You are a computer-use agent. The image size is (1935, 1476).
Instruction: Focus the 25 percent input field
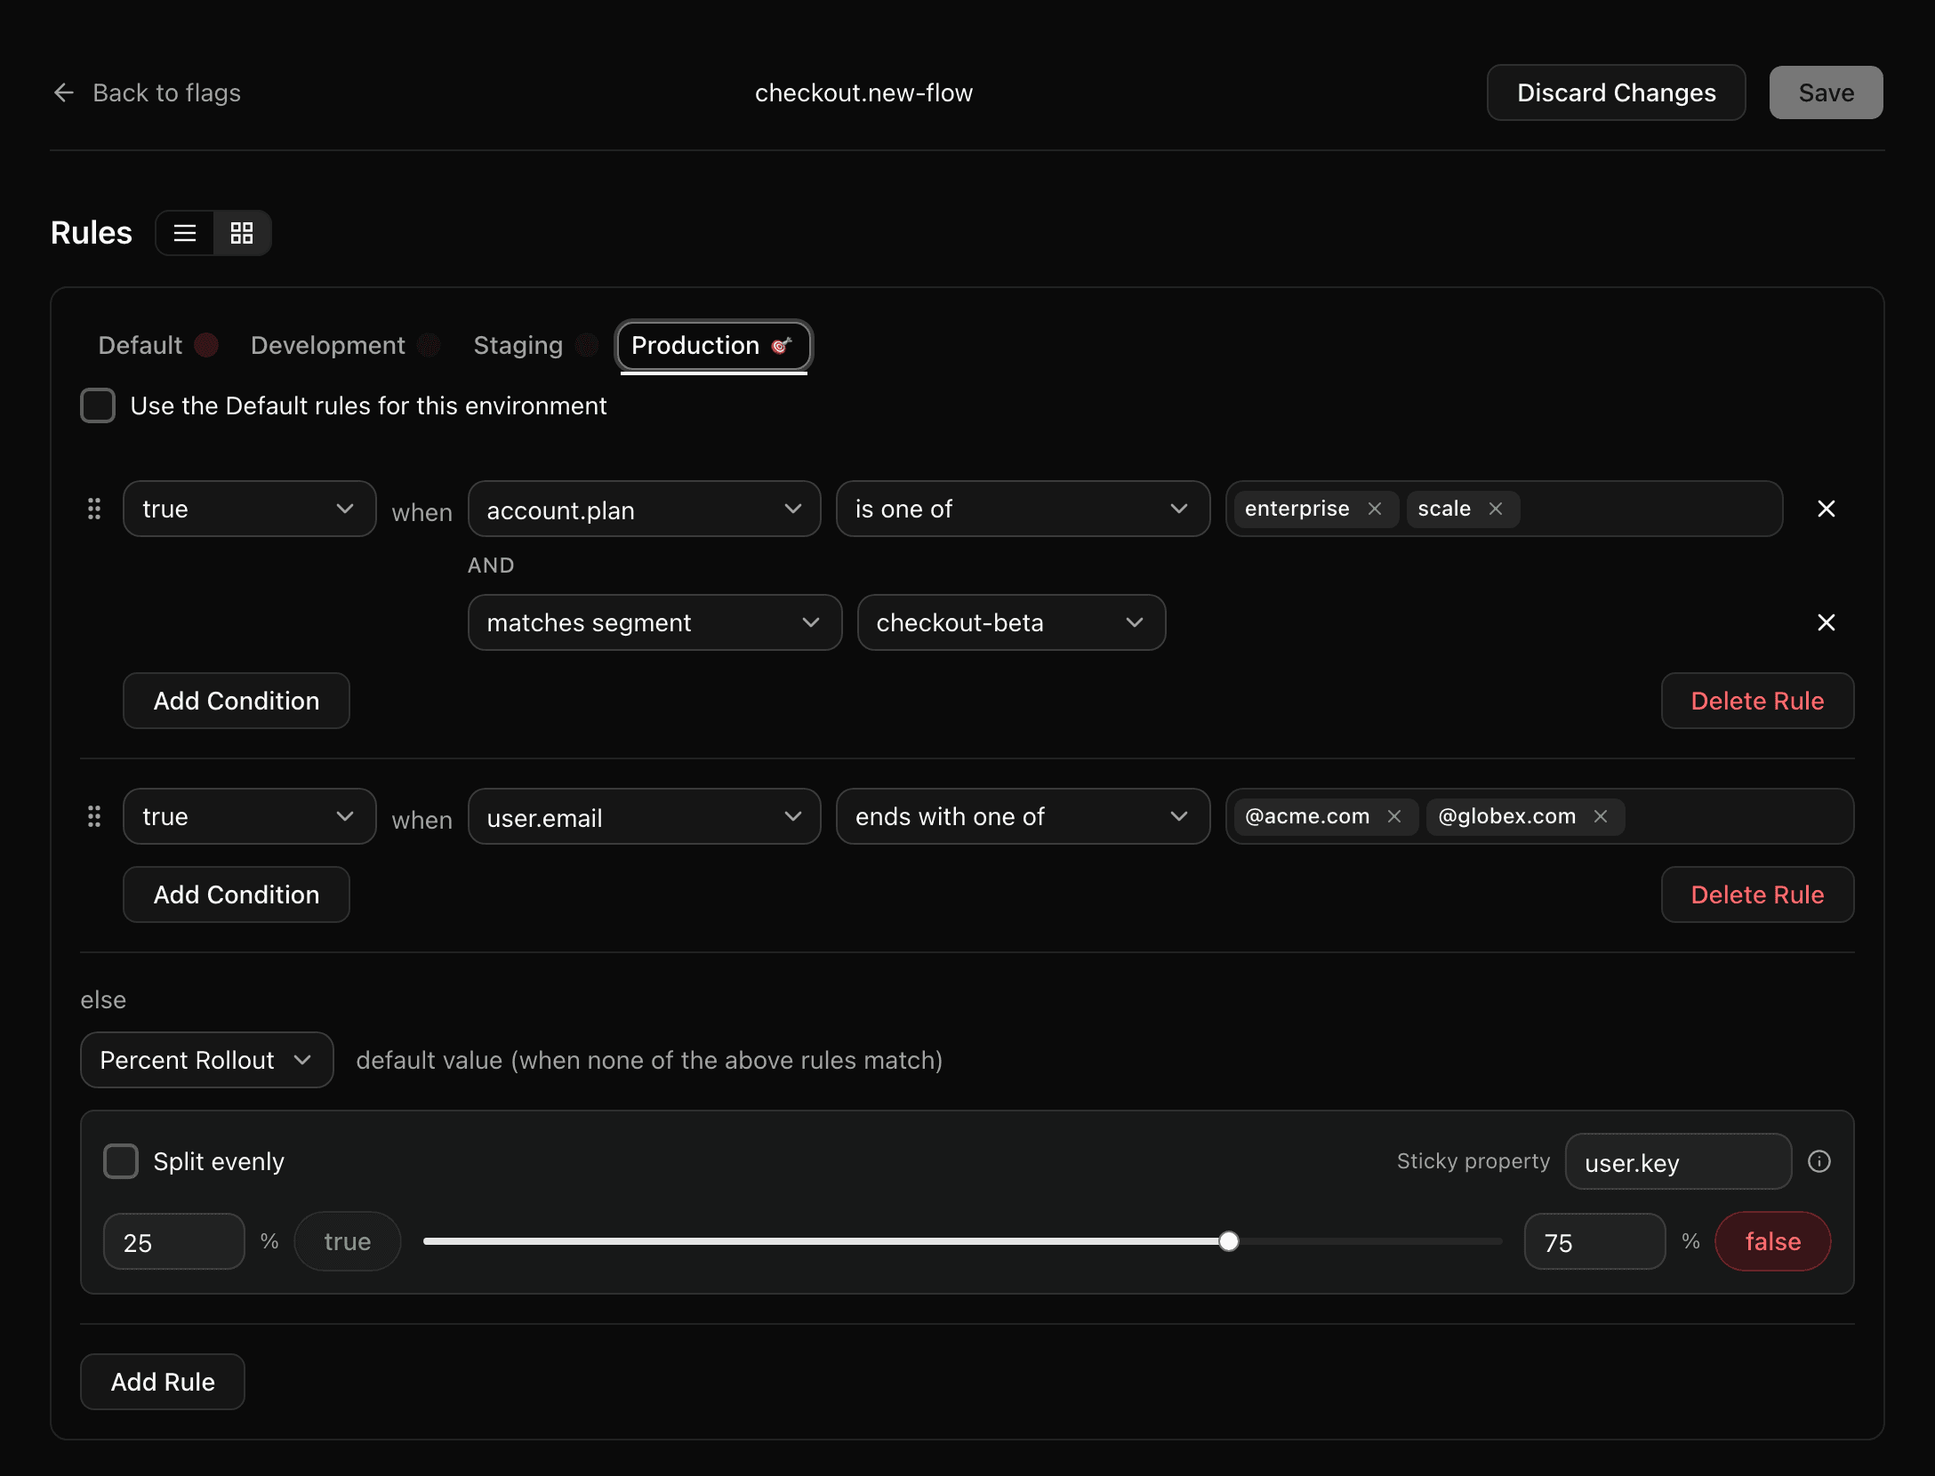coord(173,1241)
